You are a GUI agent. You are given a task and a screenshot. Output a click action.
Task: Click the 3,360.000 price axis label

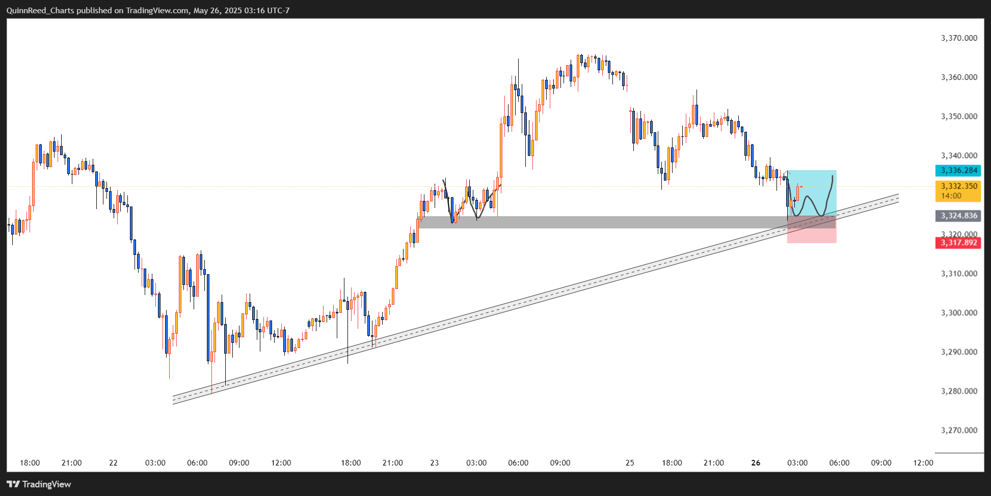pos(959,77)
